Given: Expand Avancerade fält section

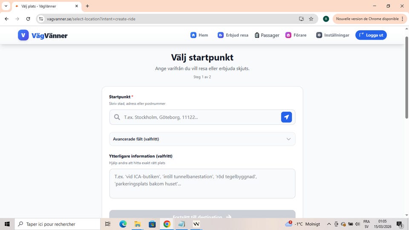Looking at the screenshot, I should [x=202, y=139].
